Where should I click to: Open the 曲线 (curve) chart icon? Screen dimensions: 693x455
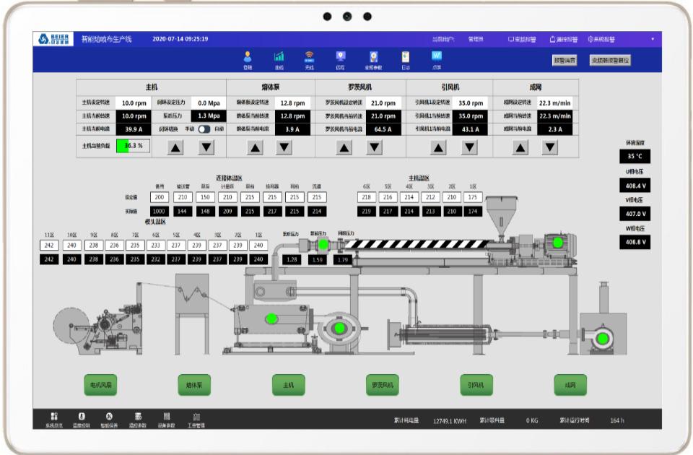coord(279,58)
